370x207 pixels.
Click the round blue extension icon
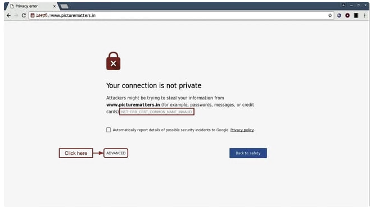[x=339, y=16]
